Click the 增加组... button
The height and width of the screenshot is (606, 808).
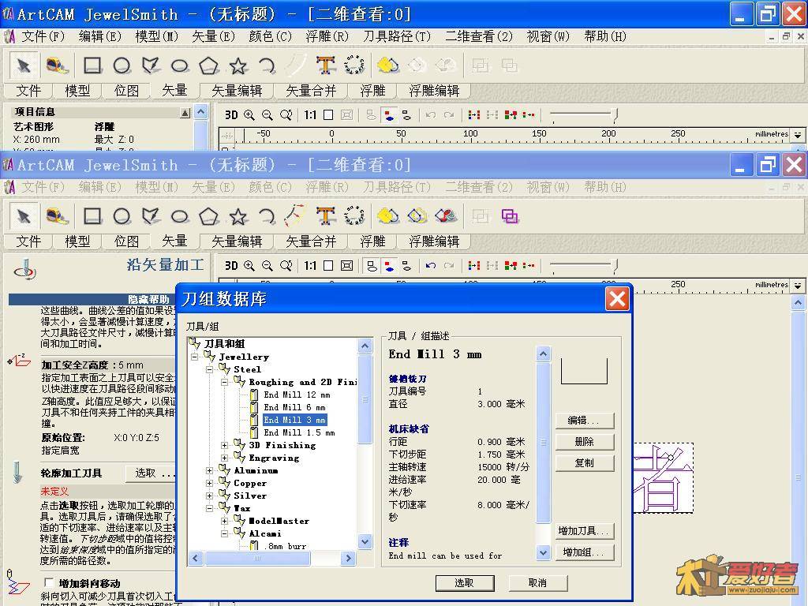click(x=585, y=552)
